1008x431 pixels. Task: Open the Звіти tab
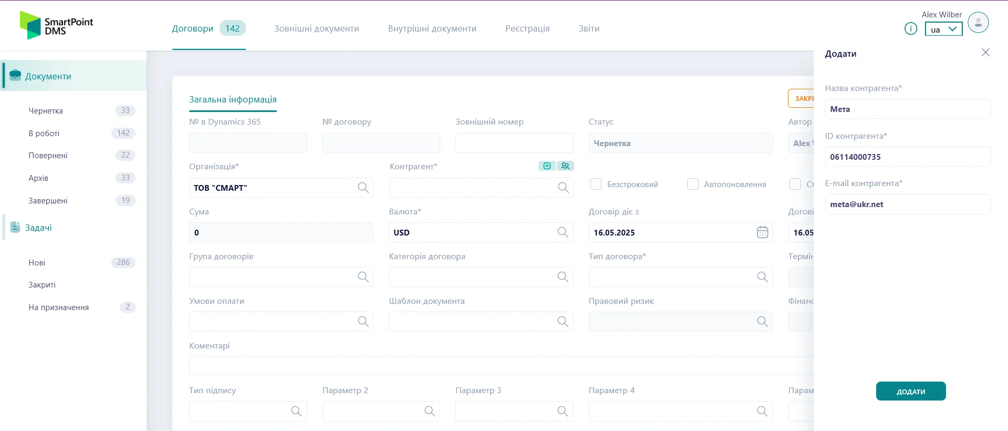pos(588,28)
